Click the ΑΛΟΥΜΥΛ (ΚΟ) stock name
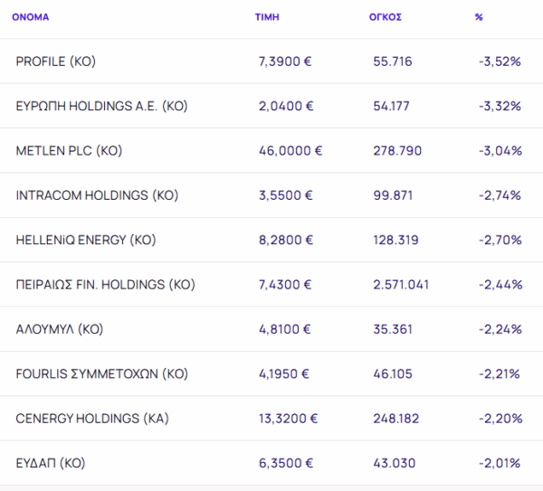 [x=60, y=329]
